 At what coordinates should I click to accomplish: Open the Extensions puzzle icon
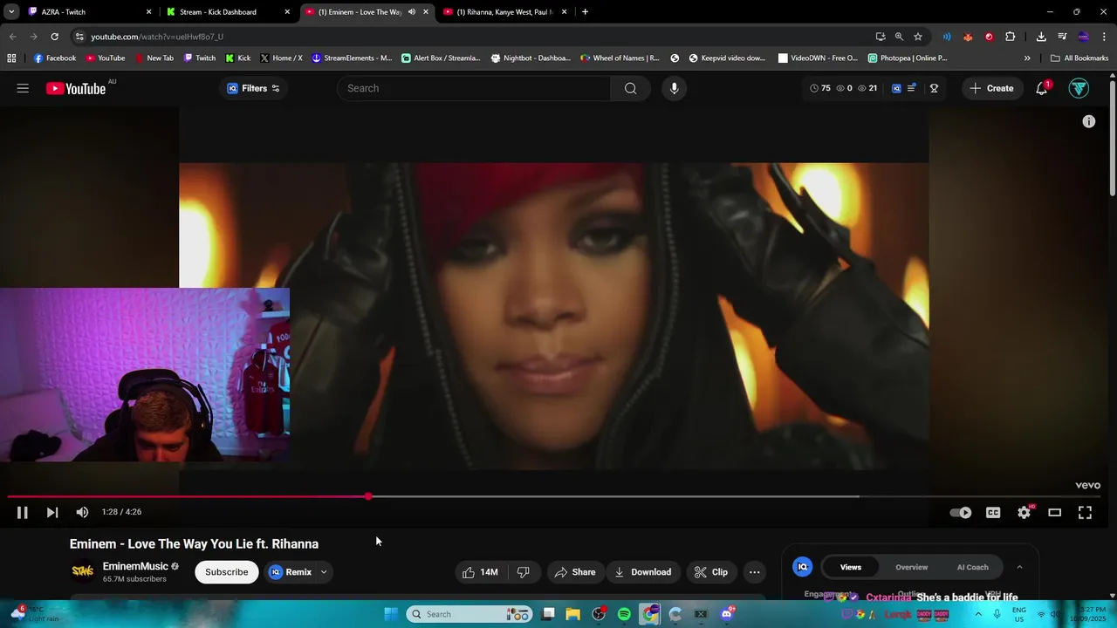(1011, 37)
